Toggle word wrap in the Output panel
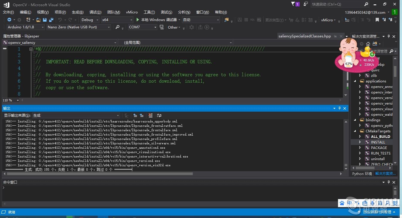Viewport: 402px width, 218px height. (159, 115)
